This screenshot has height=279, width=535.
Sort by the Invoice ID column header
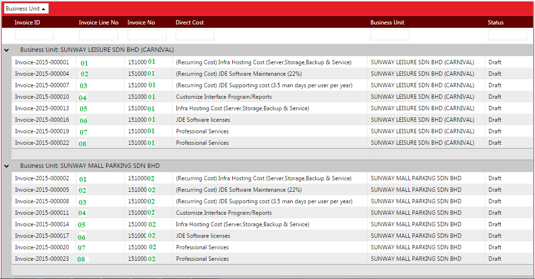pyautogui.click(x=27, y=23)
